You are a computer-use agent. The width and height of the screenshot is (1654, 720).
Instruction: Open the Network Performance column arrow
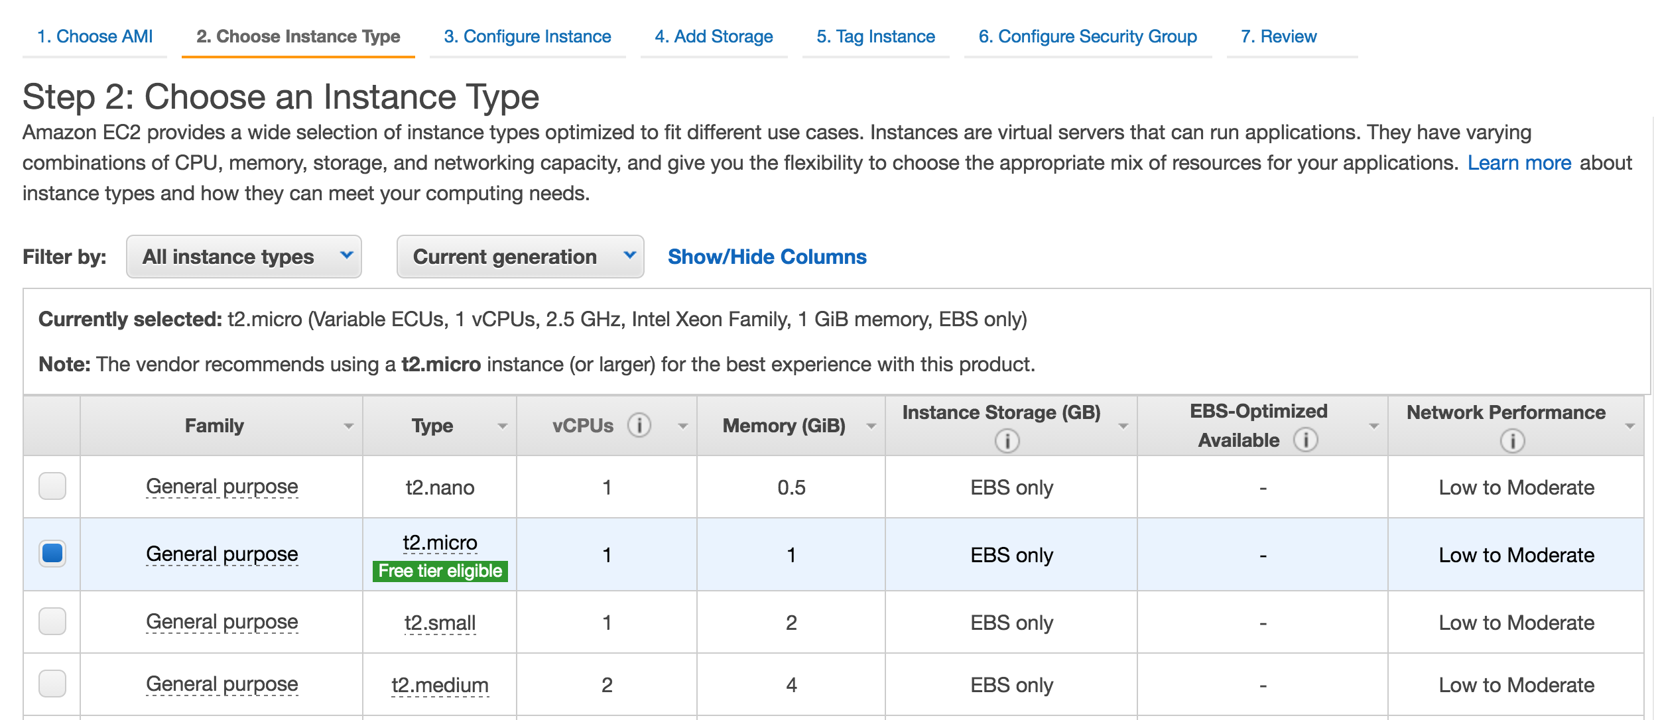tap(1630, 426)
